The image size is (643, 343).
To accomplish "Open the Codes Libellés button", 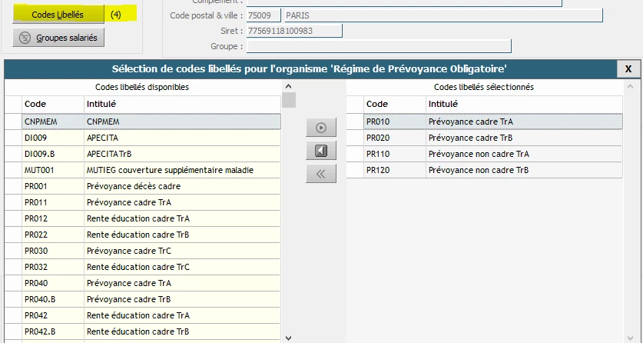I will pos(58,15).
